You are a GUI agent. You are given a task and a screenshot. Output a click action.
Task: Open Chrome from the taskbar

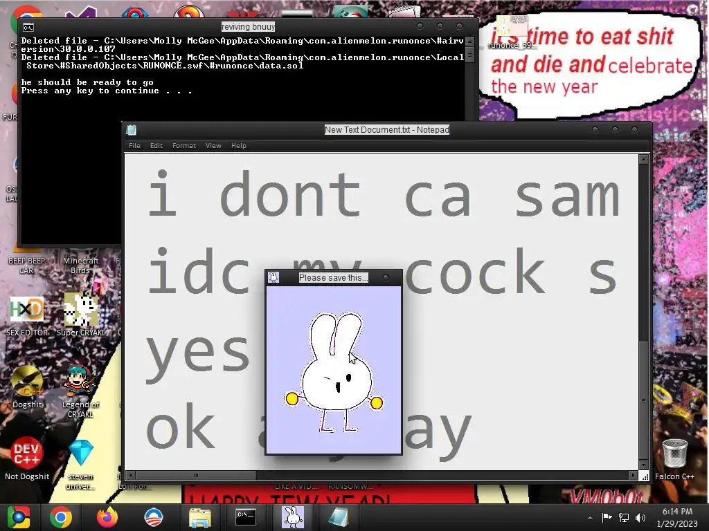[61, 517]
